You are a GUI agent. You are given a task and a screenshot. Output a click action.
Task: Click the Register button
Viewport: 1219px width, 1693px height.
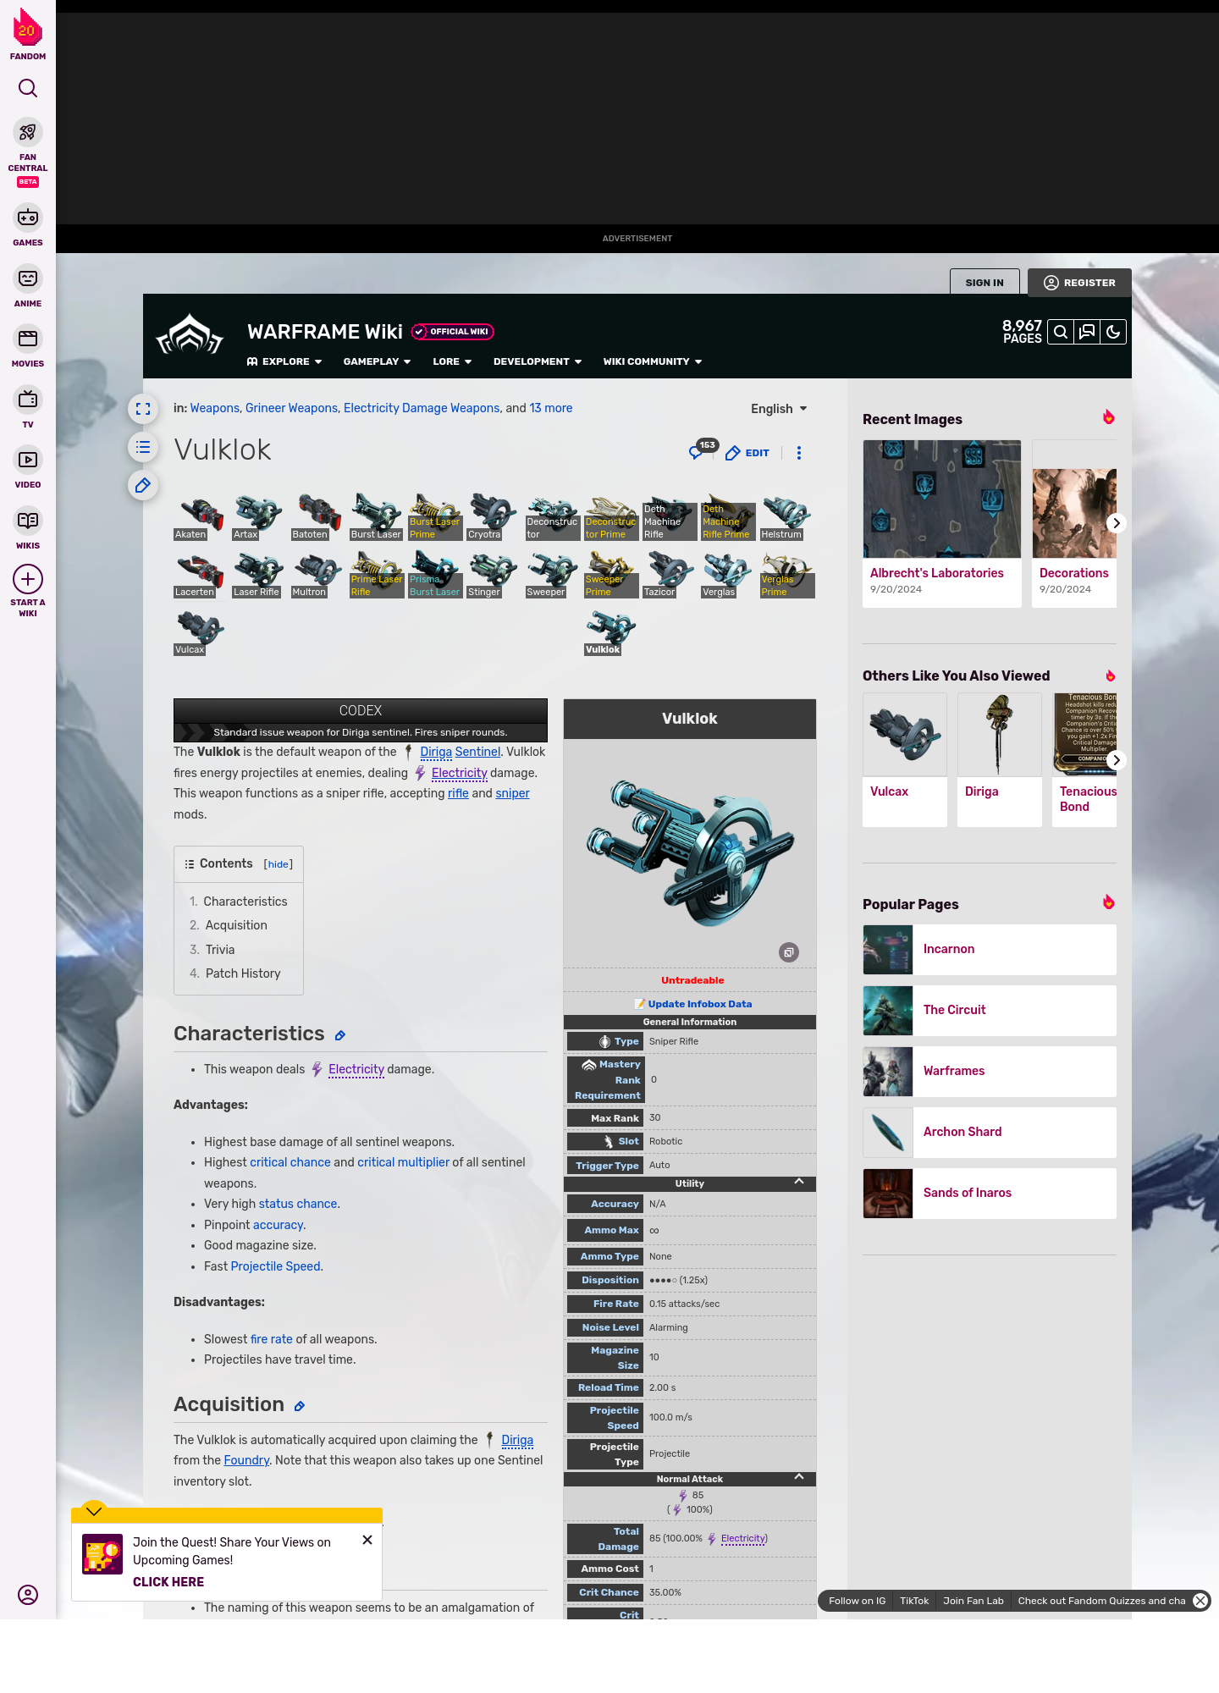[1079, 283]
